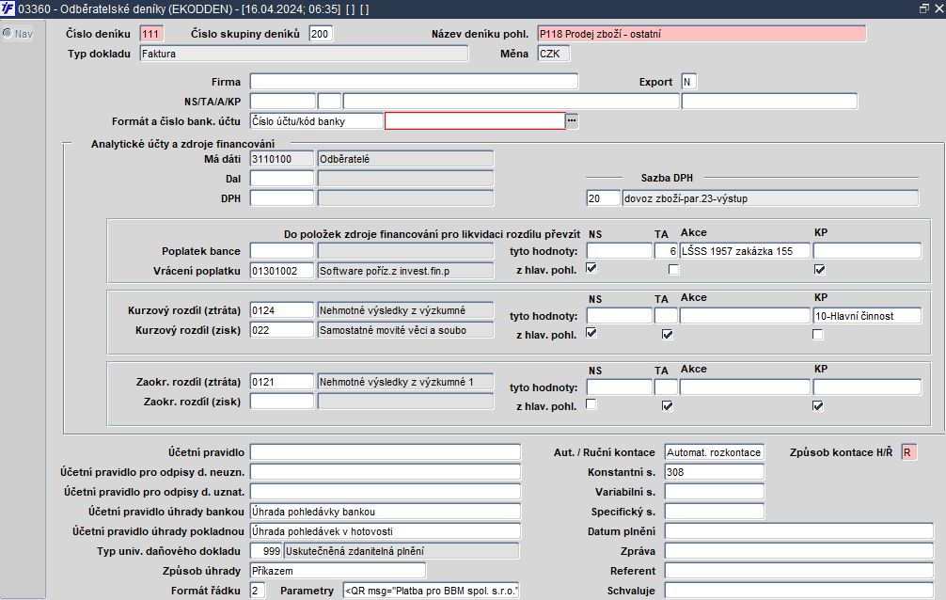
Task: Click the Export field showing N
Action: (689, 82)
